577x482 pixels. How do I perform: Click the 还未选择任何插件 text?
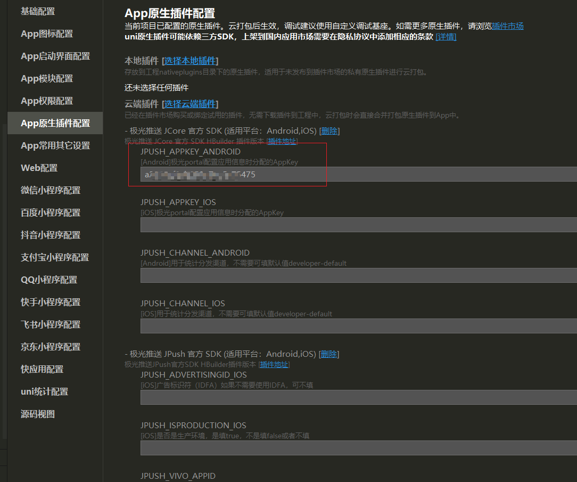pos(156,88)
